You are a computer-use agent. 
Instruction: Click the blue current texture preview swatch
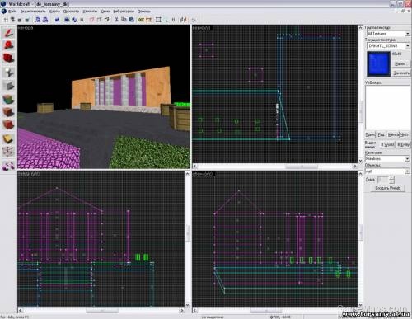(378, 63)
